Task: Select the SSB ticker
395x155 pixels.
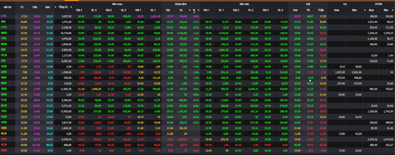Action: point(4,128)
